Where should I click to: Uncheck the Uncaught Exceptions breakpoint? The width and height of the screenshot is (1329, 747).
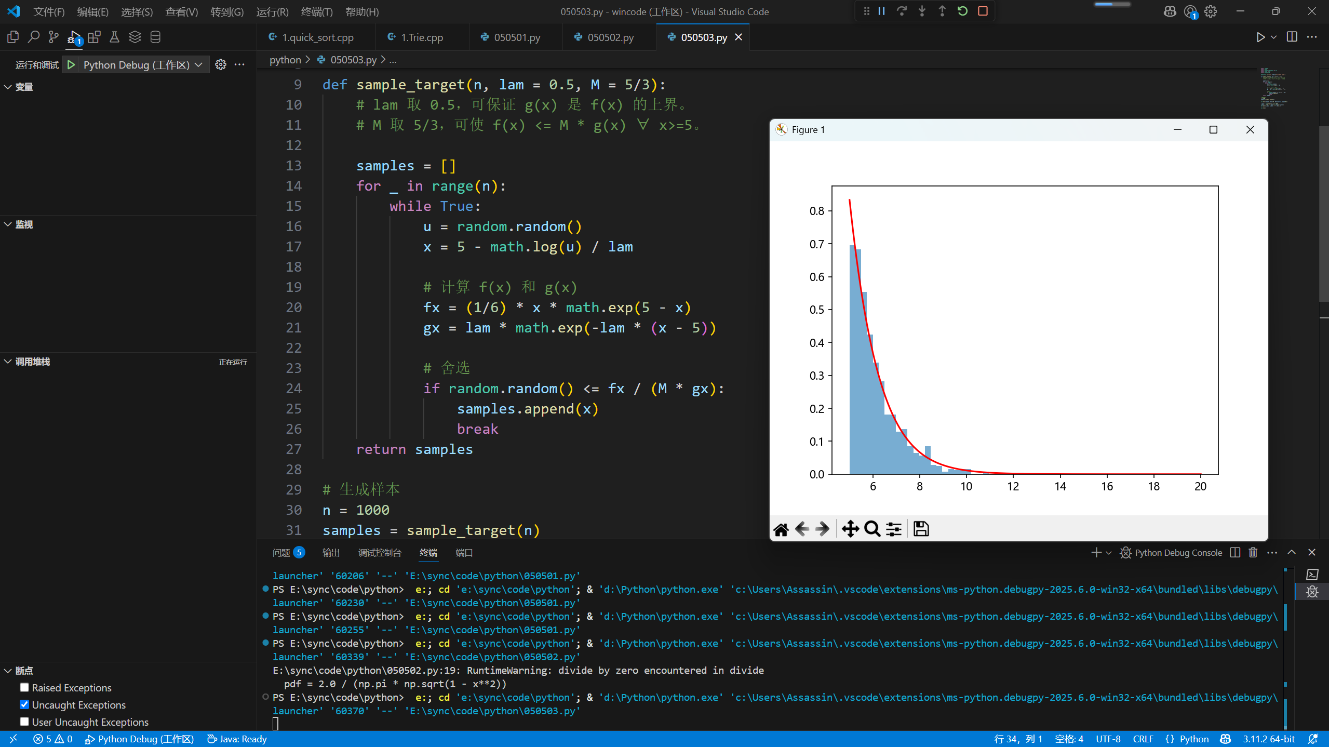pos(24,704)
